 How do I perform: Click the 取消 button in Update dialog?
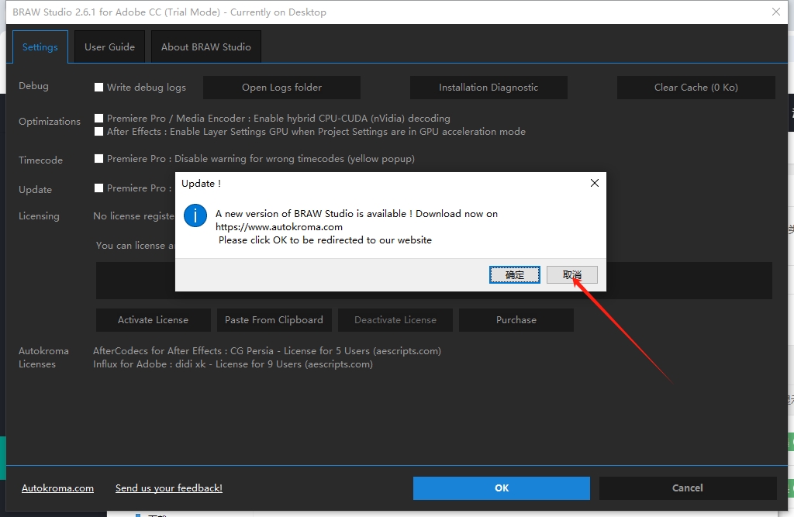click(x=572, y=274)
